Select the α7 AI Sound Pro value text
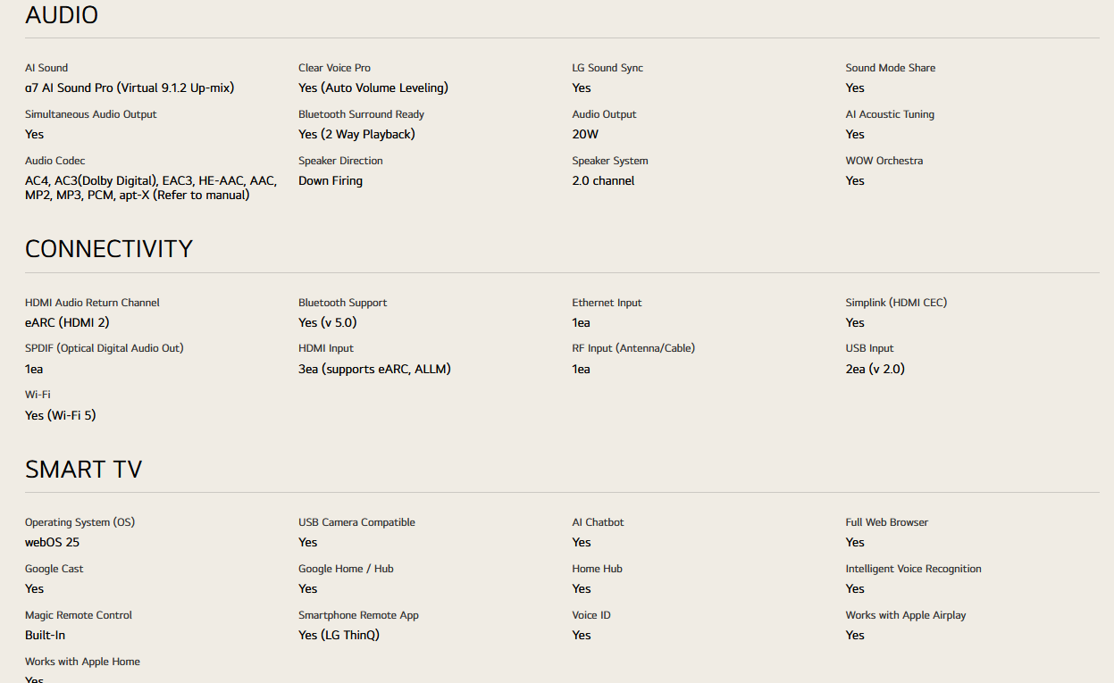 pyautogui.click(x=130, y=87)
